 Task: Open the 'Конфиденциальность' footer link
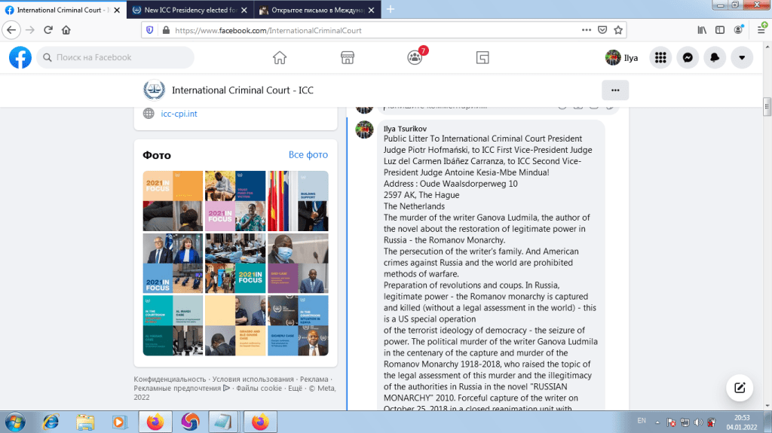pyautogui.click(x=170, y=379)
